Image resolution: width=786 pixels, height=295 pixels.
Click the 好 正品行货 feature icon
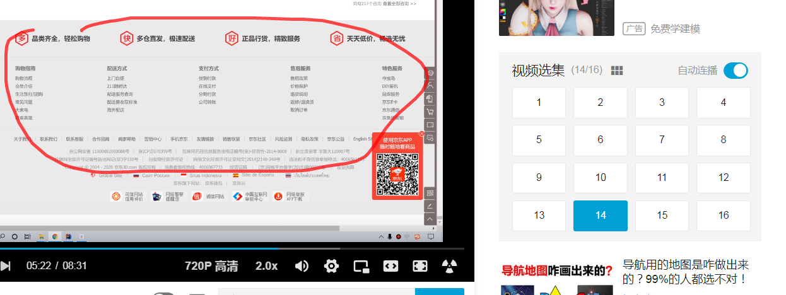[x=232, y=38]
